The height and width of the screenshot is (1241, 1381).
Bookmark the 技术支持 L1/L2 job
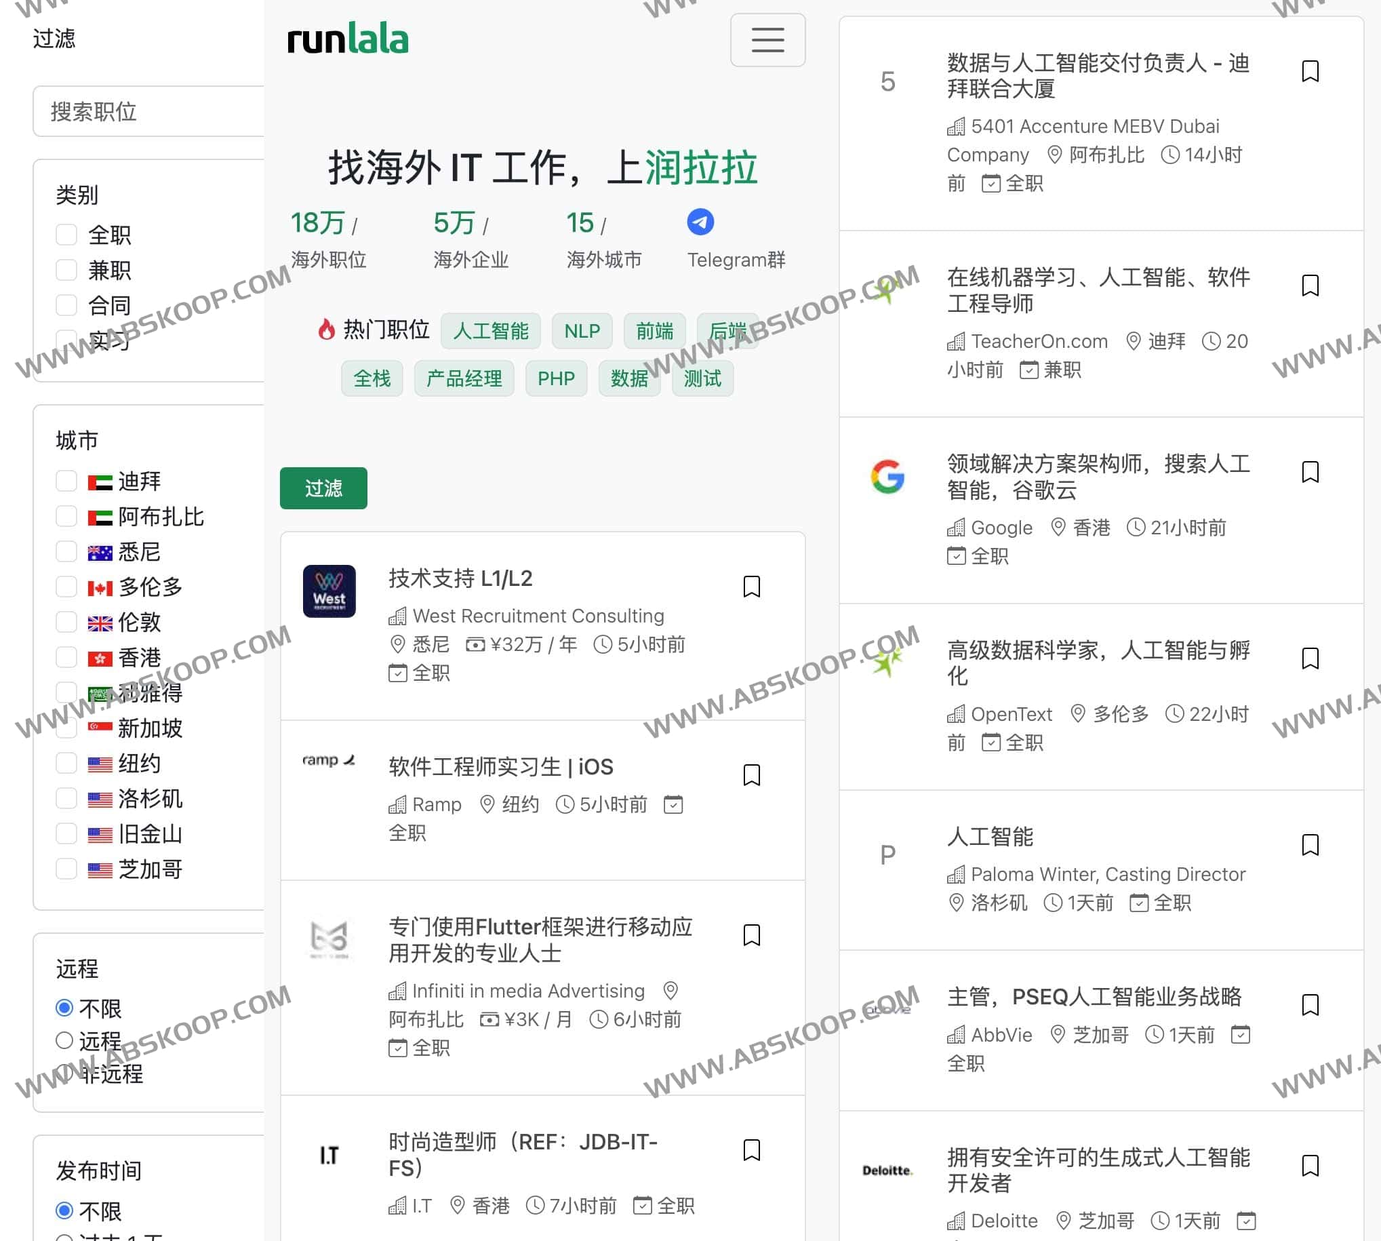coord(752,587)
